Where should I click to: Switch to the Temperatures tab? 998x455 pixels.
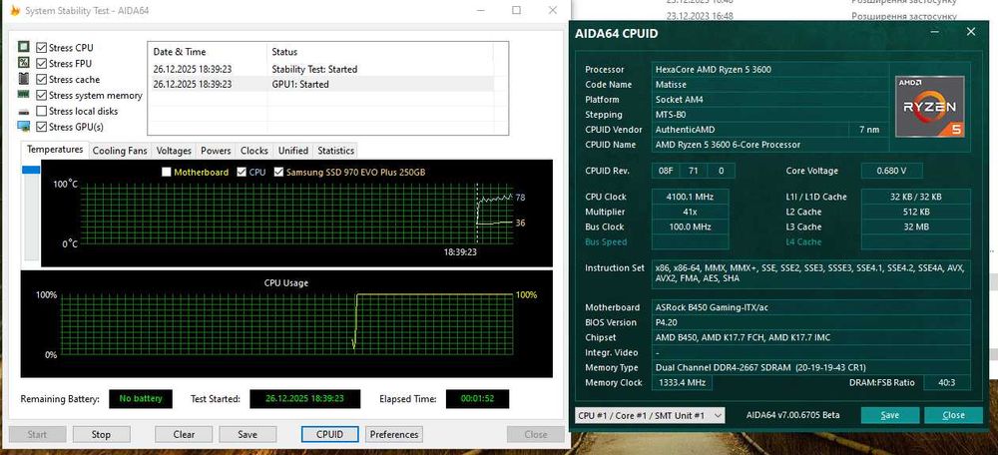pos(55,150)
